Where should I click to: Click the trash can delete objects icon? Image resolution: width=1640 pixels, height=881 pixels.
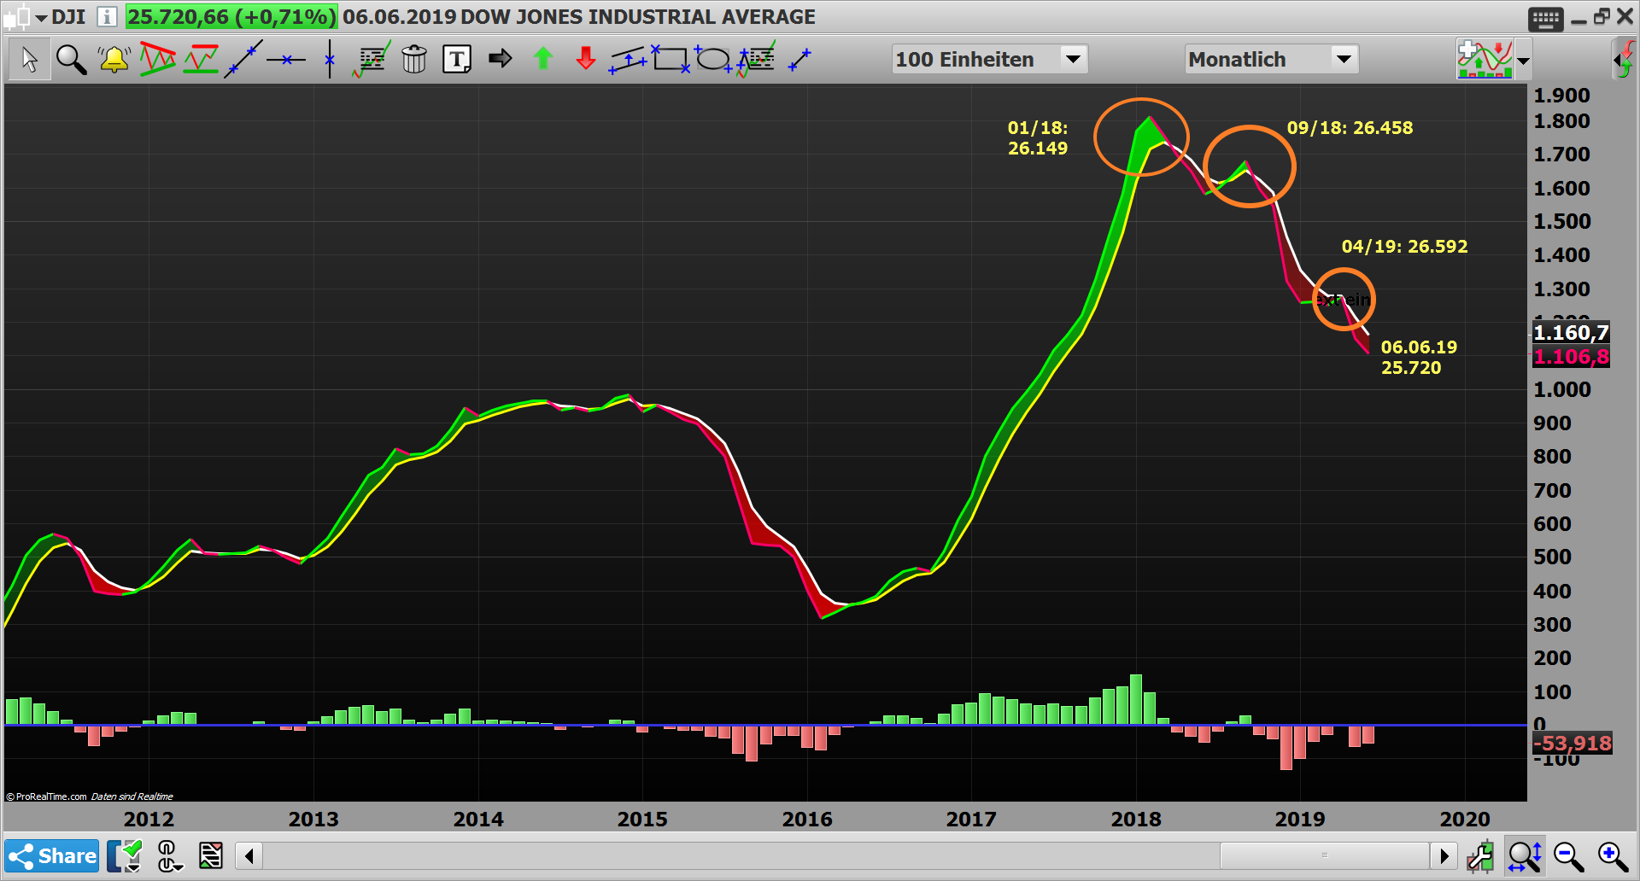414,60
